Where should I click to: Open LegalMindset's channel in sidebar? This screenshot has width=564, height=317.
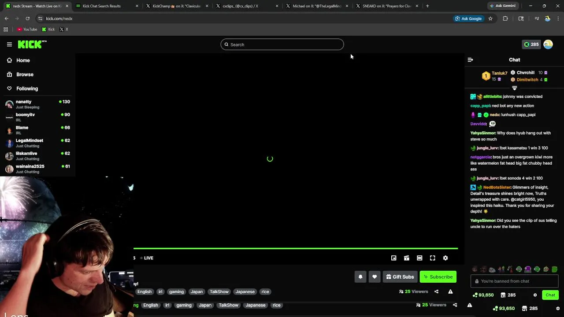pos(37,143)
